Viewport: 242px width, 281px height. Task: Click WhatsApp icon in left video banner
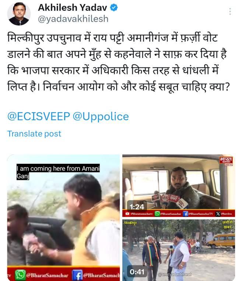tap(20, 275)
